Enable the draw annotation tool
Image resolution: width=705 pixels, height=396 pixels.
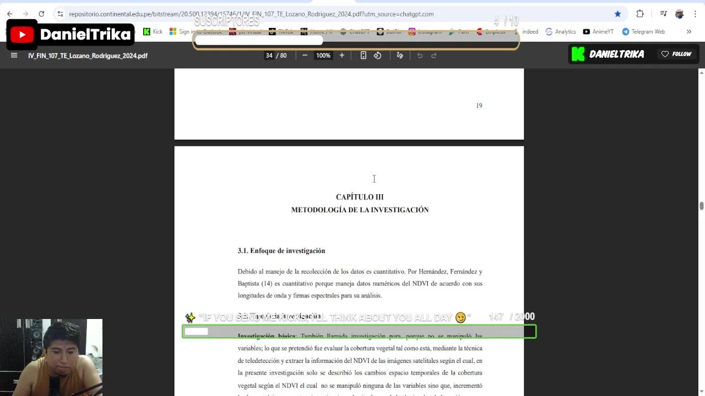(x=400, y=56)
